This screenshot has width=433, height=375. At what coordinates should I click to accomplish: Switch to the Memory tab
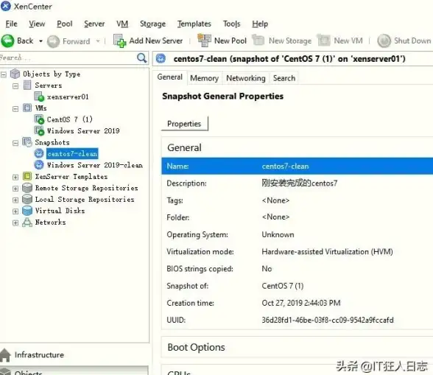(x=205, y=78)
